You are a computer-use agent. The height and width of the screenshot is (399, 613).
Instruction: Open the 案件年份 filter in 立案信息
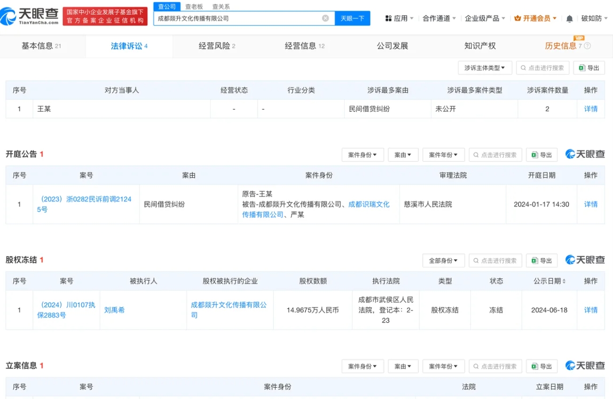(x=443, y=366)
